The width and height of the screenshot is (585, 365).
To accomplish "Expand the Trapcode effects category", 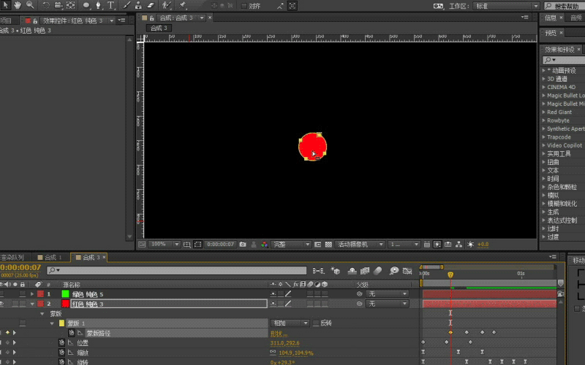I will 544,137.
